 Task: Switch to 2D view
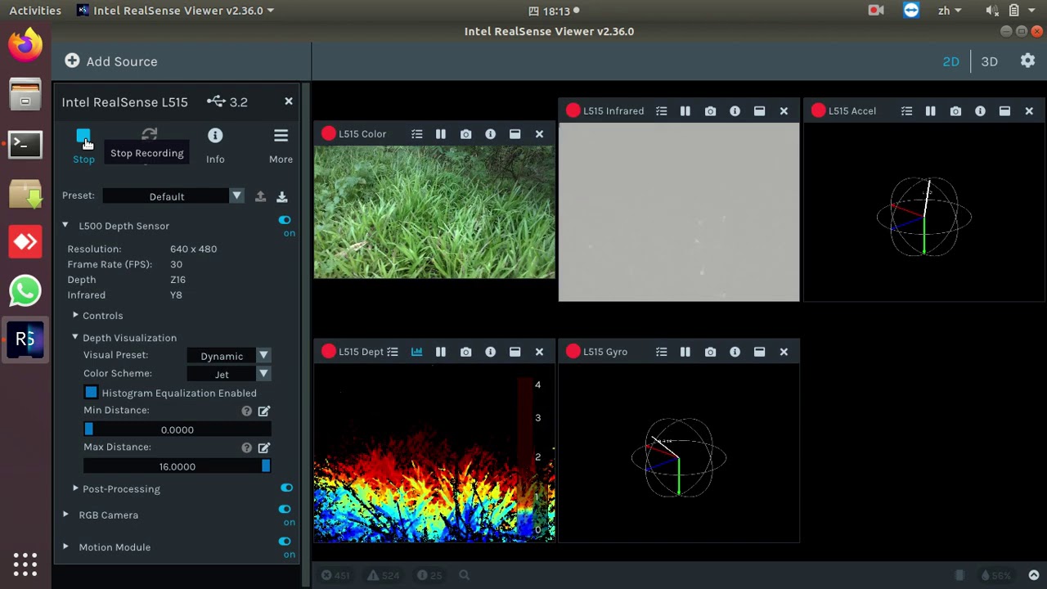[950, 61]
